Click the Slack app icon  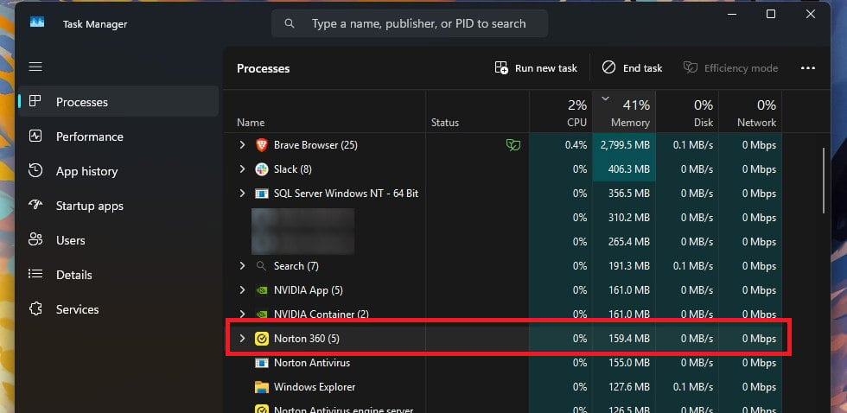click(261, 169)
